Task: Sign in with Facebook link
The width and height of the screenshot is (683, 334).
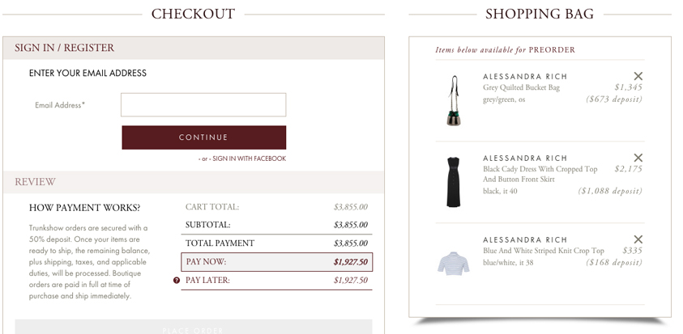Action: point(249,159)
